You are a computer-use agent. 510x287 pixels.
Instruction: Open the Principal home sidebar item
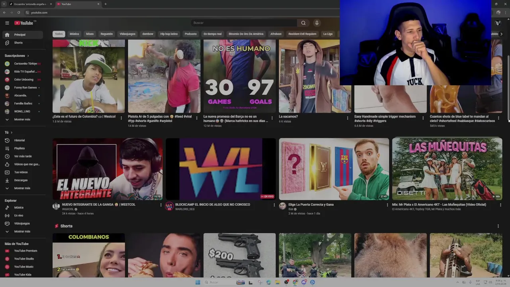point(23,35)
